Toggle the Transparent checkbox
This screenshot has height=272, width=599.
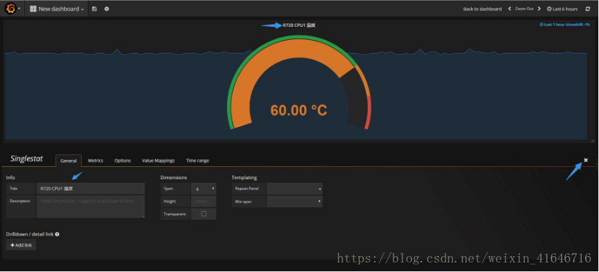pyautogui.click(x=204, y=214)
